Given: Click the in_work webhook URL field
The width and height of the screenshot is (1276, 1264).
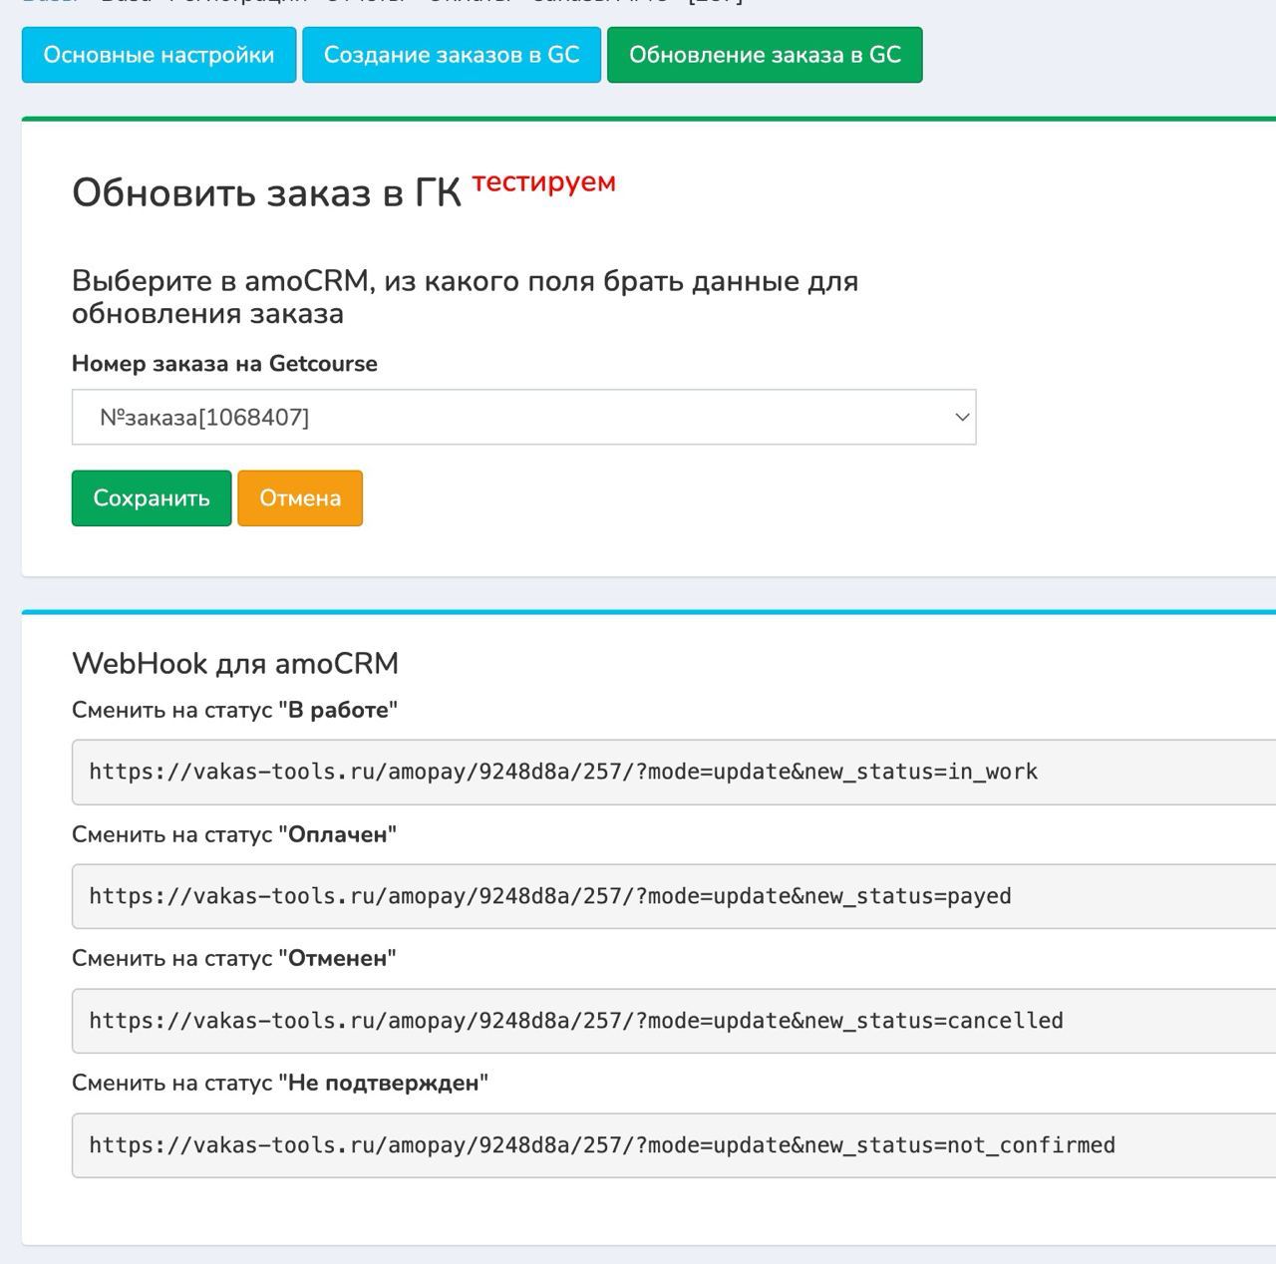Looking at the screenshot, I should (x=673, y=772).
